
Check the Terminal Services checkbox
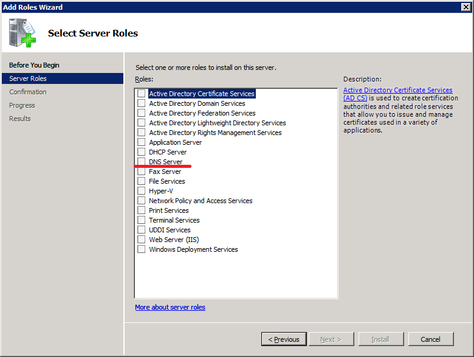click(141, 220)
